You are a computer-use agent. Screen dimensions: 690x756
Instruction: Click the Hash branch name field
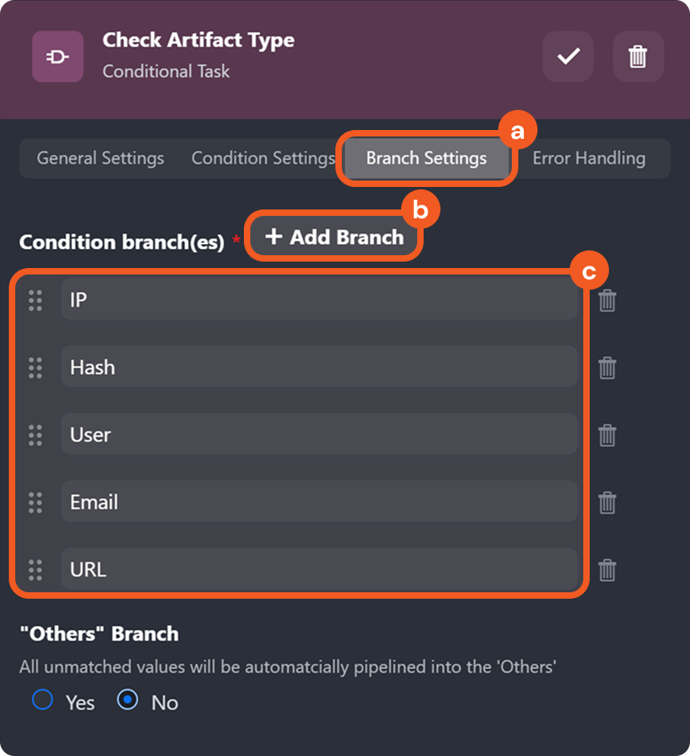click(319, 368)
